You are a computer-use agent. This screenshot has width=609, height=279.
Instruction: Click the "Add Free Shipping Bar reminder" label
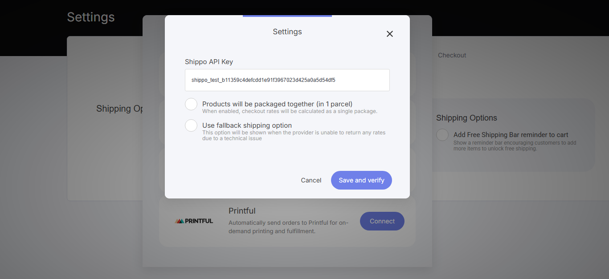click(x=511, y=135)
